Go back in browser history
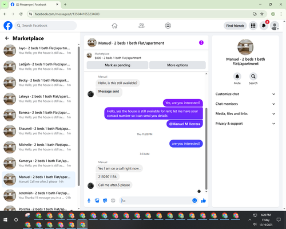Screen dimensions: 286x229 (x=5, y=14)
